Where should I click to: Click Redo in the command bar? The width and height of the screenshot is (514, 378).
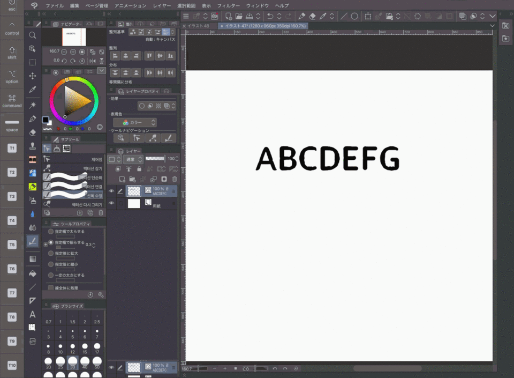[288, 16]
